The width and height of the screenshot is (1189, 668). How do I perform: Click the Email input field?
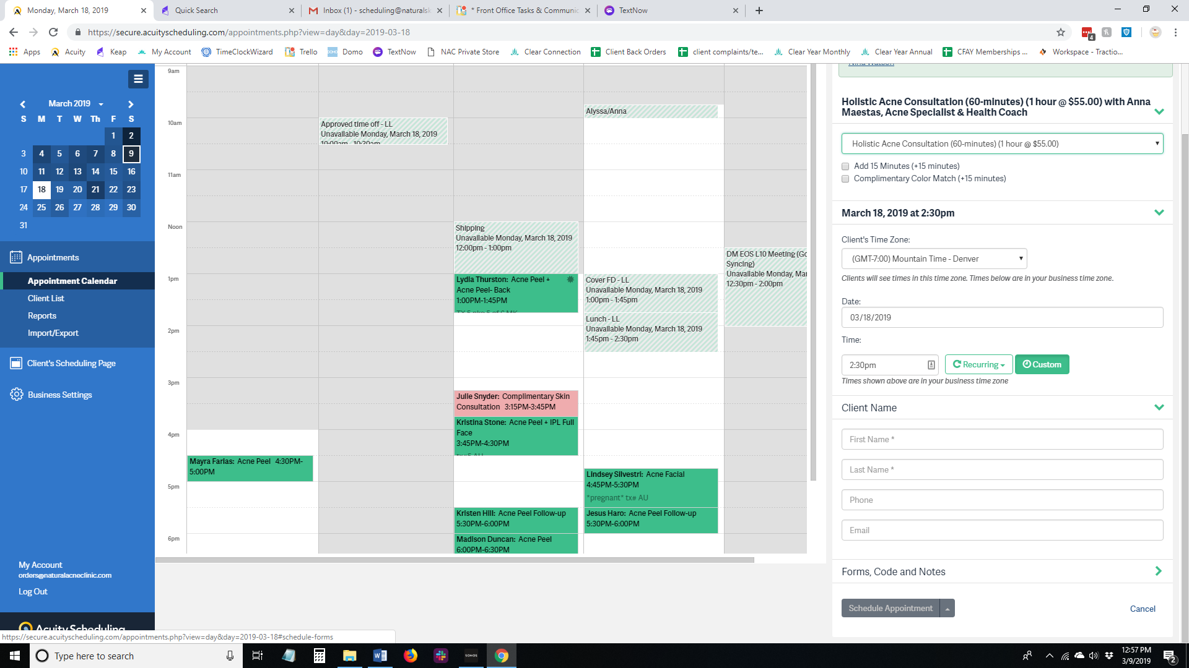1002,530
